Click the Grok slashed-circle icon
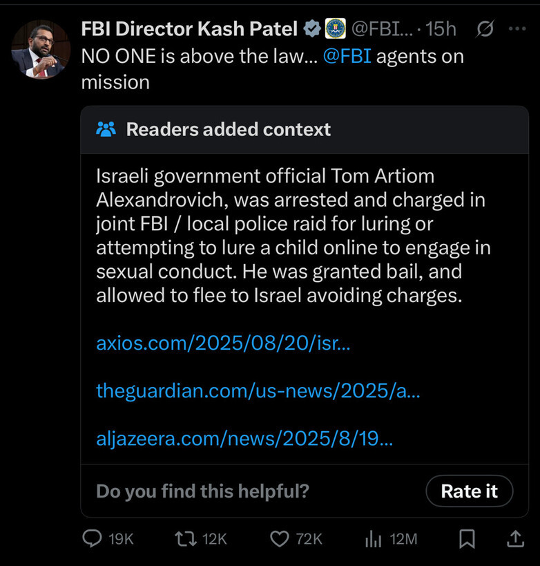Screen dimensions: 540x566 tap(485, 29)
